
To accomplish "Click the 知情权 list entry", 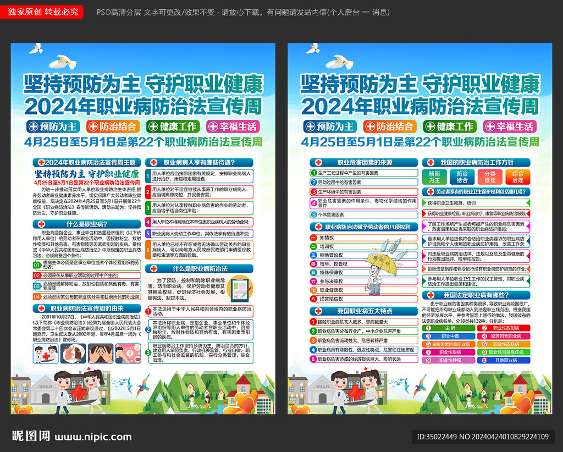I will (x=326, y=237).
